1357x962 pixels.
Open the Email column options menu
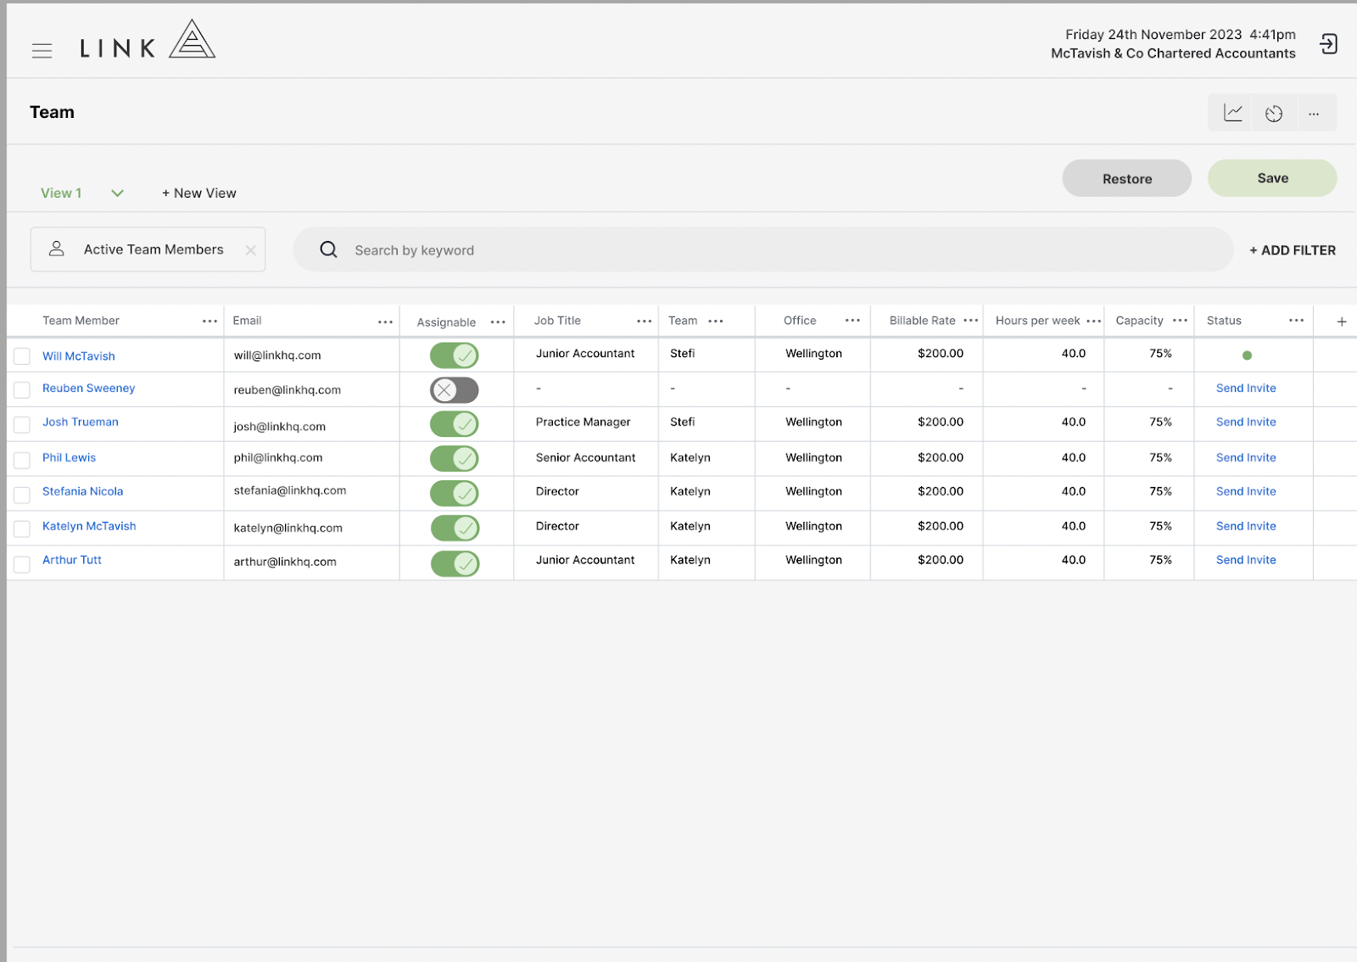(x=386, y=321)
